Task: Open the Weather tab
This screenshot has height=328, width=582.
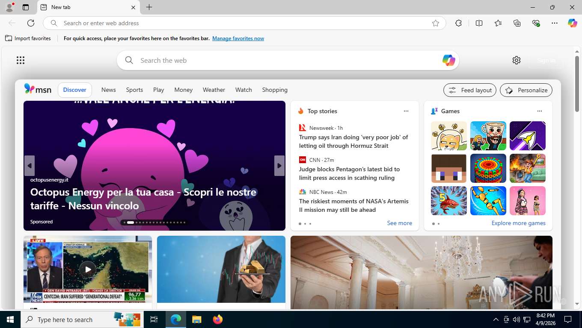Action: pos(214,90)
